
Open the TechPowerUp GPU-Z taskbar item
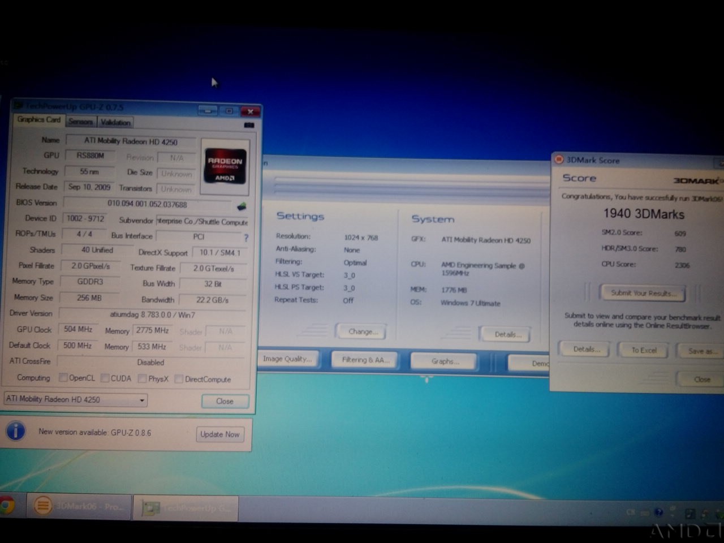(x=186, y=507)
